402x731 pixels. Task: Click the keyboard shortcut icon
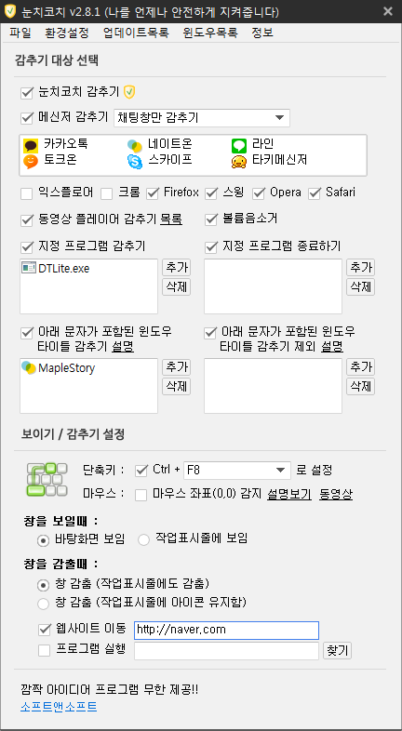(47, 479)
